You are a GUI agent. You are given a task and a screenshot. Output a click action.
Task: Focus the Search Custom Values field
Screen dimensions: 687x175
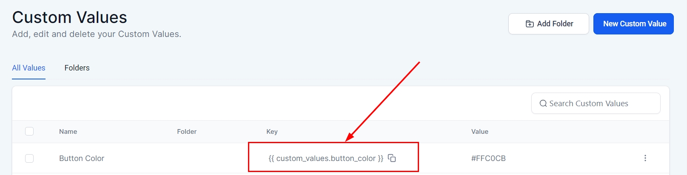[600, 104]
